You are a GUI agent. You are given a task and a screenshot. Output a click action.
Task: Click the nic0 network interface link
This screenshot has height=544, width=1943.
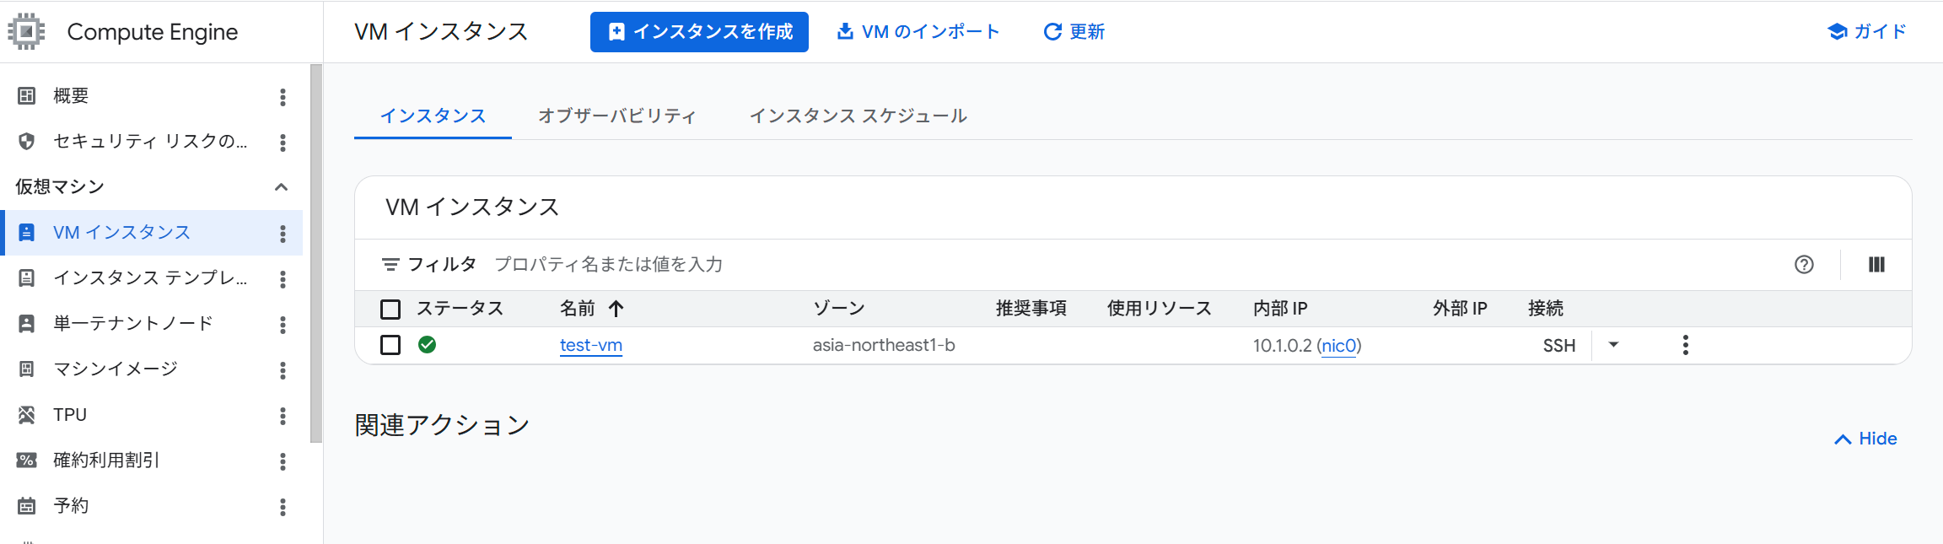[1339, 345]
